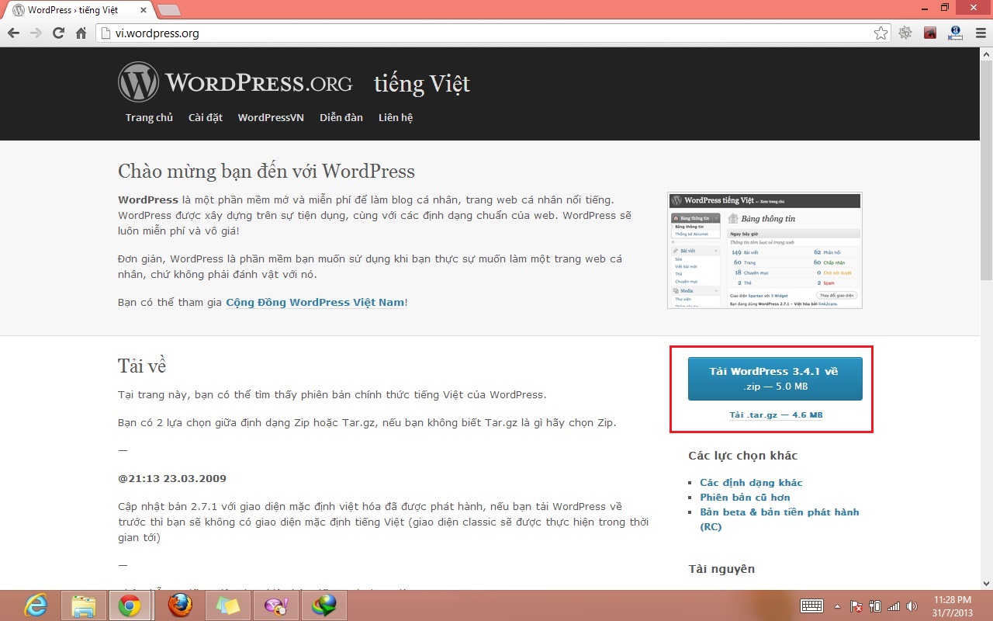Launch Firefox from the taskbar
Screen dimensions: 993x621
point(180,605)
